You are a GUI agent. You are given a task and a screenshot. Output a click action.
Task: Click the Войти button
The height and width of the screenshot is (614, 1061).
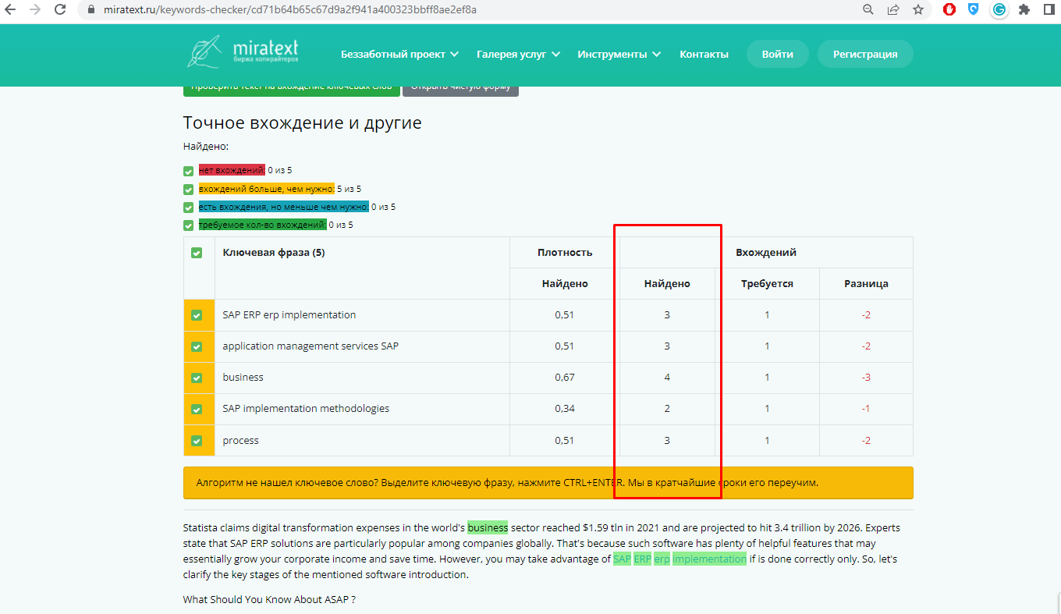(778, 54)
